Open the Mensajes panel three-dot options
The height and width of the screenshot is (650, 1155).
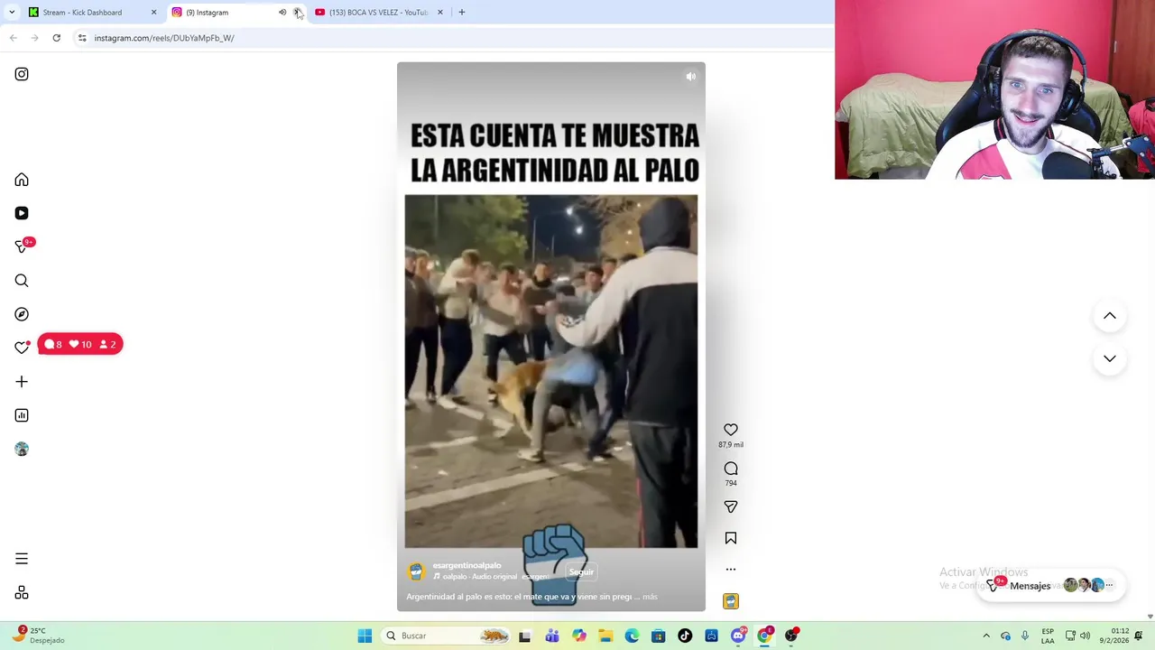tap(1109, 585)
